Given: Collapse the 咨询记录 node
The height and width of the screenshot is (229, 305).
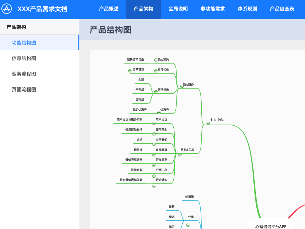Looking at the screenshot, I should (x=156, y=71).
